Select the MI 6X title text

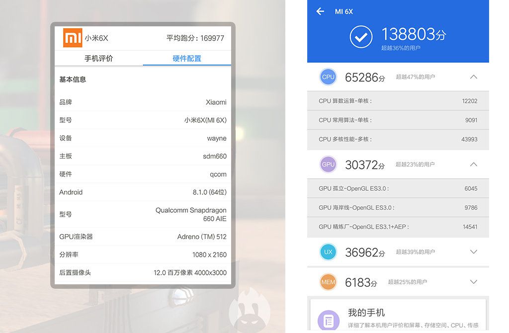344,12
